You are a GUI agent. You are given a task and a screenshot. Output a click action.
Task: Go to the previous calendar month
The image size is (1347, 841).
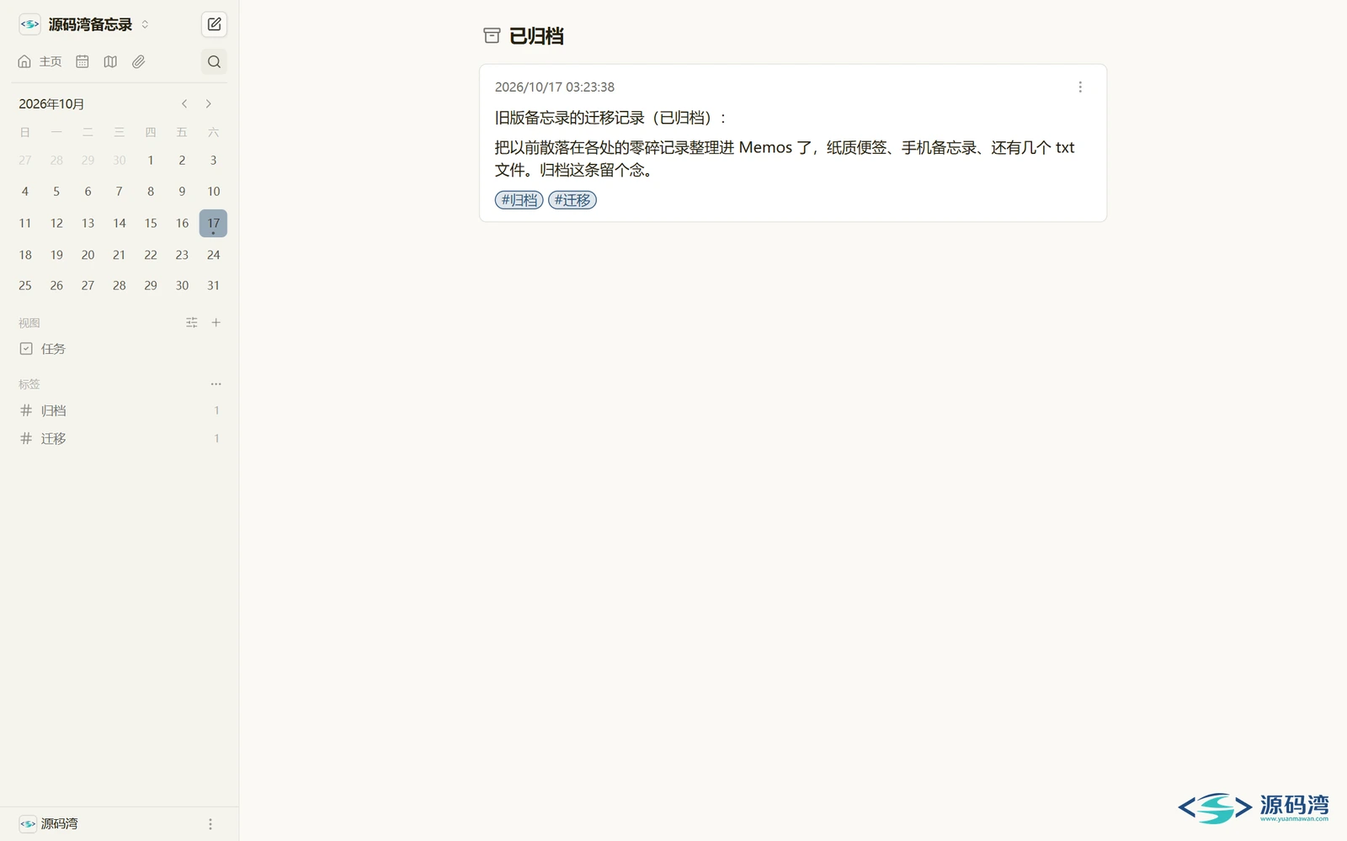184,103
